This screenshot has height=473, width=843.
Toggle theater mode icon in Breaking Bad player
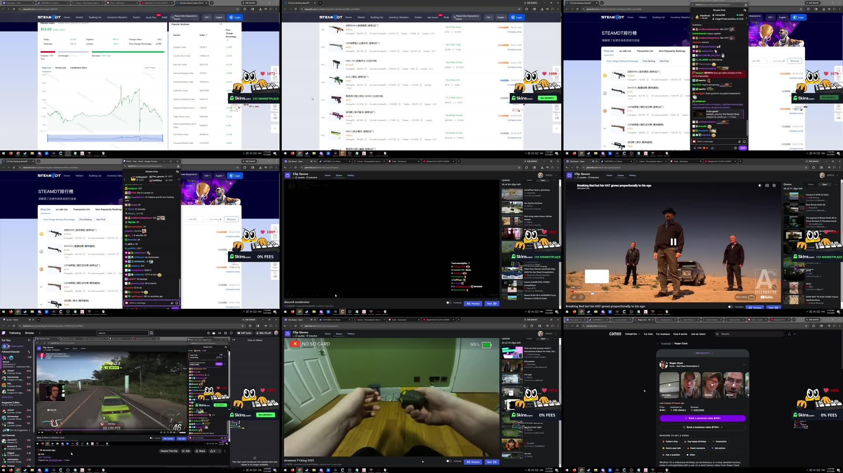coord(767,186)
